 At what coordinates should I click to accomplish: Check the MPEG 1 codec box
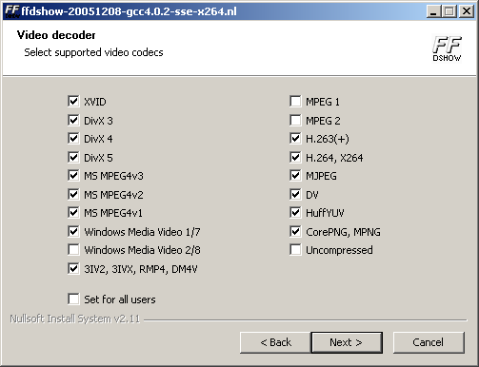coord(295,102)
